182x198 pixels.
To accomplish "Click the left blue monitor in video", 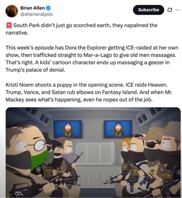I will coord(68,129).
